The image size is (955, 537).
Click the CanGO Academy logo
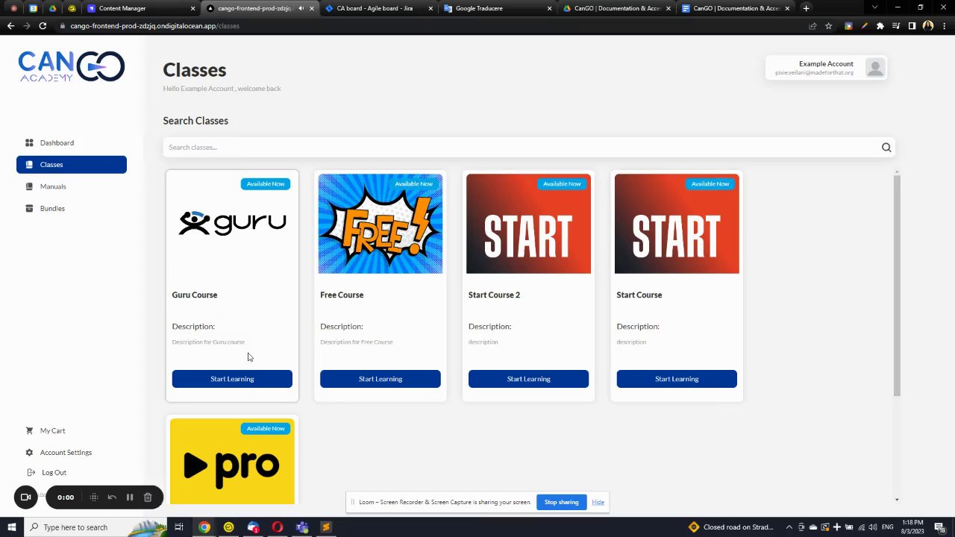72,66
